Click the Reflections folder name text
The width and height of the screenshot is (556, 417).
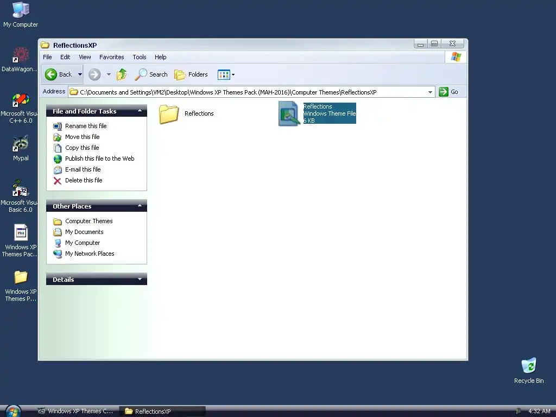pos(199,113)
